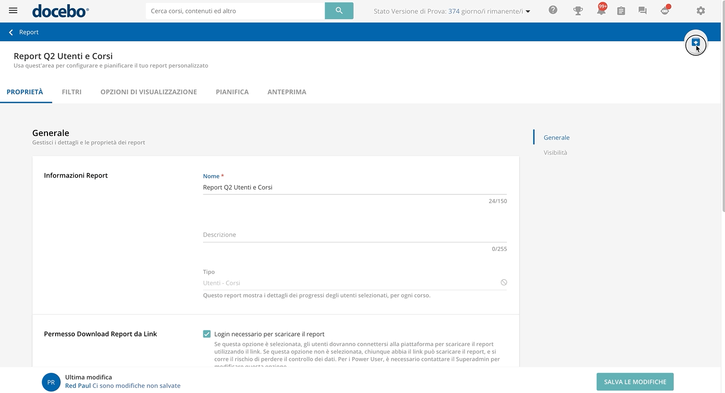The height and width of the screenshot is (393, 725).
Task: Click the floating blue action icon
Action: pos(695,44)
